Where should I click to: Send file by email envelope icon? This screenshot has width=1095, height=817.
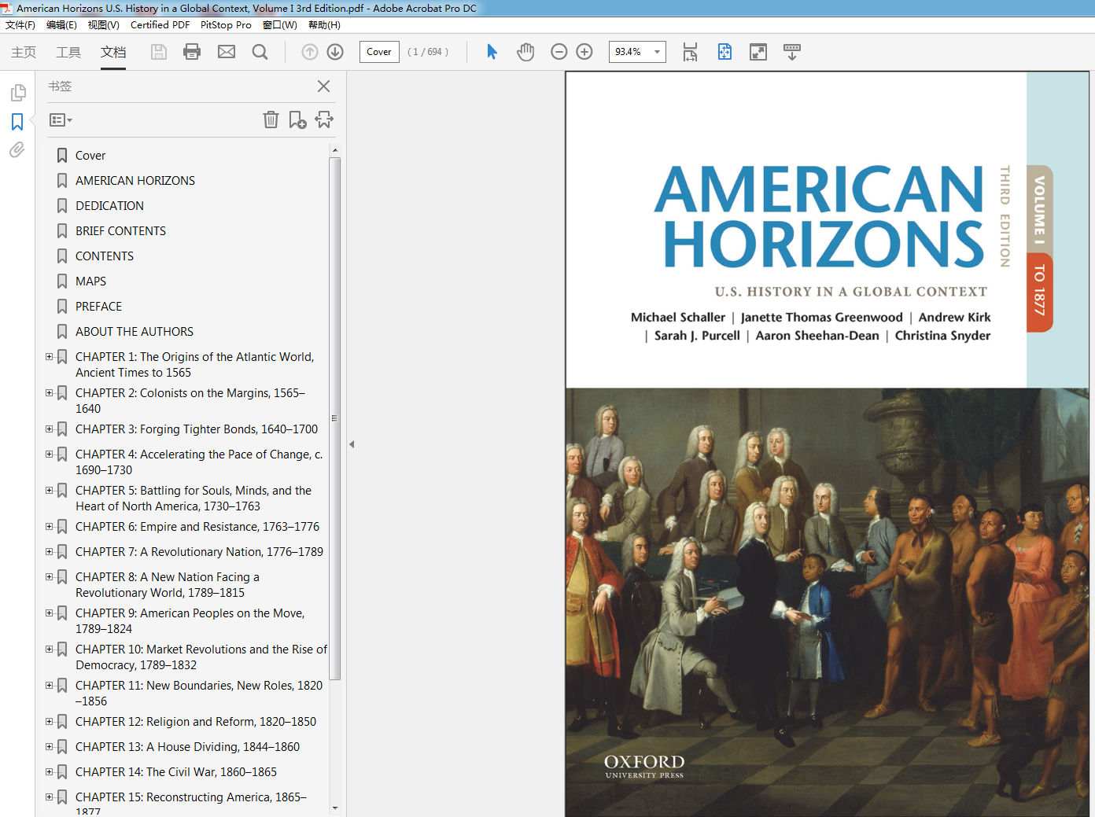227,52
